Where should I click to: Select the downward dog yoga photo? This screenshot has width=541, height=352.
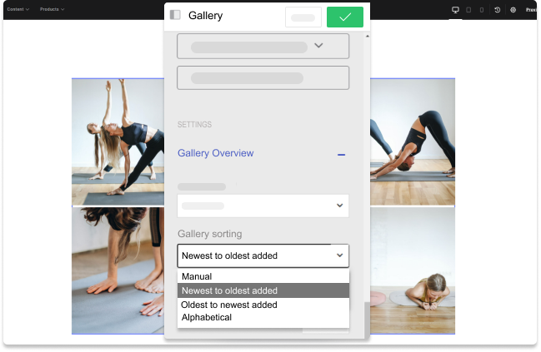tap(412, 141)
